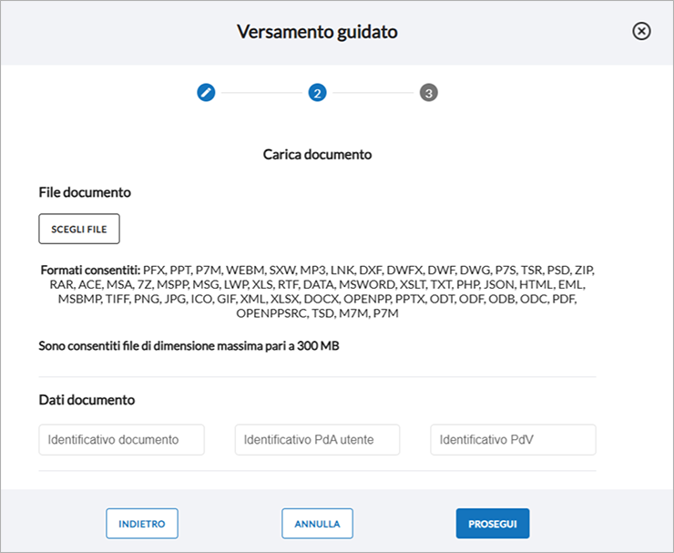Click the pencil icon for step one
The height and width of the screenshot is (553, 674).
tap(206, 92)
